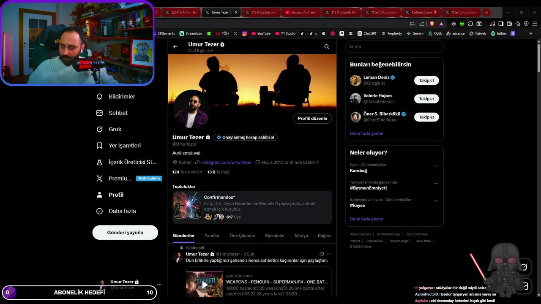Open the Streamlabs bookmark
The height and width of the screenshot is (304, 541).
pyautogui.click(x=191, y=33)
